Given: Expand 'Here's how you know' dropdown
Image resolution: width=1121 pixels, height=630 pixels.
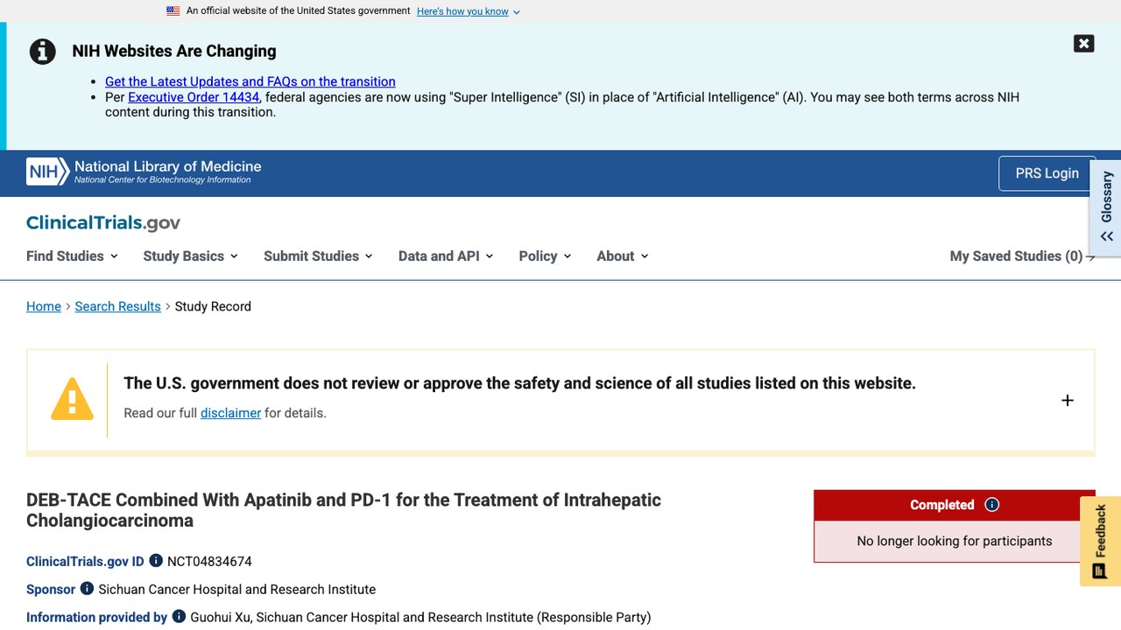Looking at the screenshot, I should (x=469, y=11).
